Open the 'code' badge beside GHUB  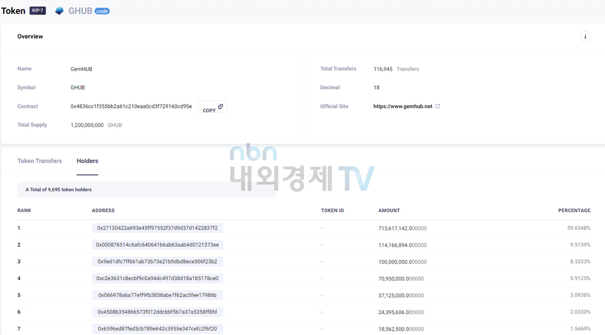coord(102,11)
